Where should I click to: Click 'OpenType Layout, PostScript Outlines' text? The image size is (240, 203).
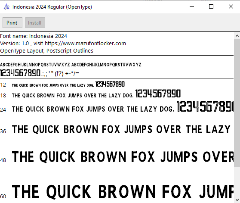click(x=47, y=51)
